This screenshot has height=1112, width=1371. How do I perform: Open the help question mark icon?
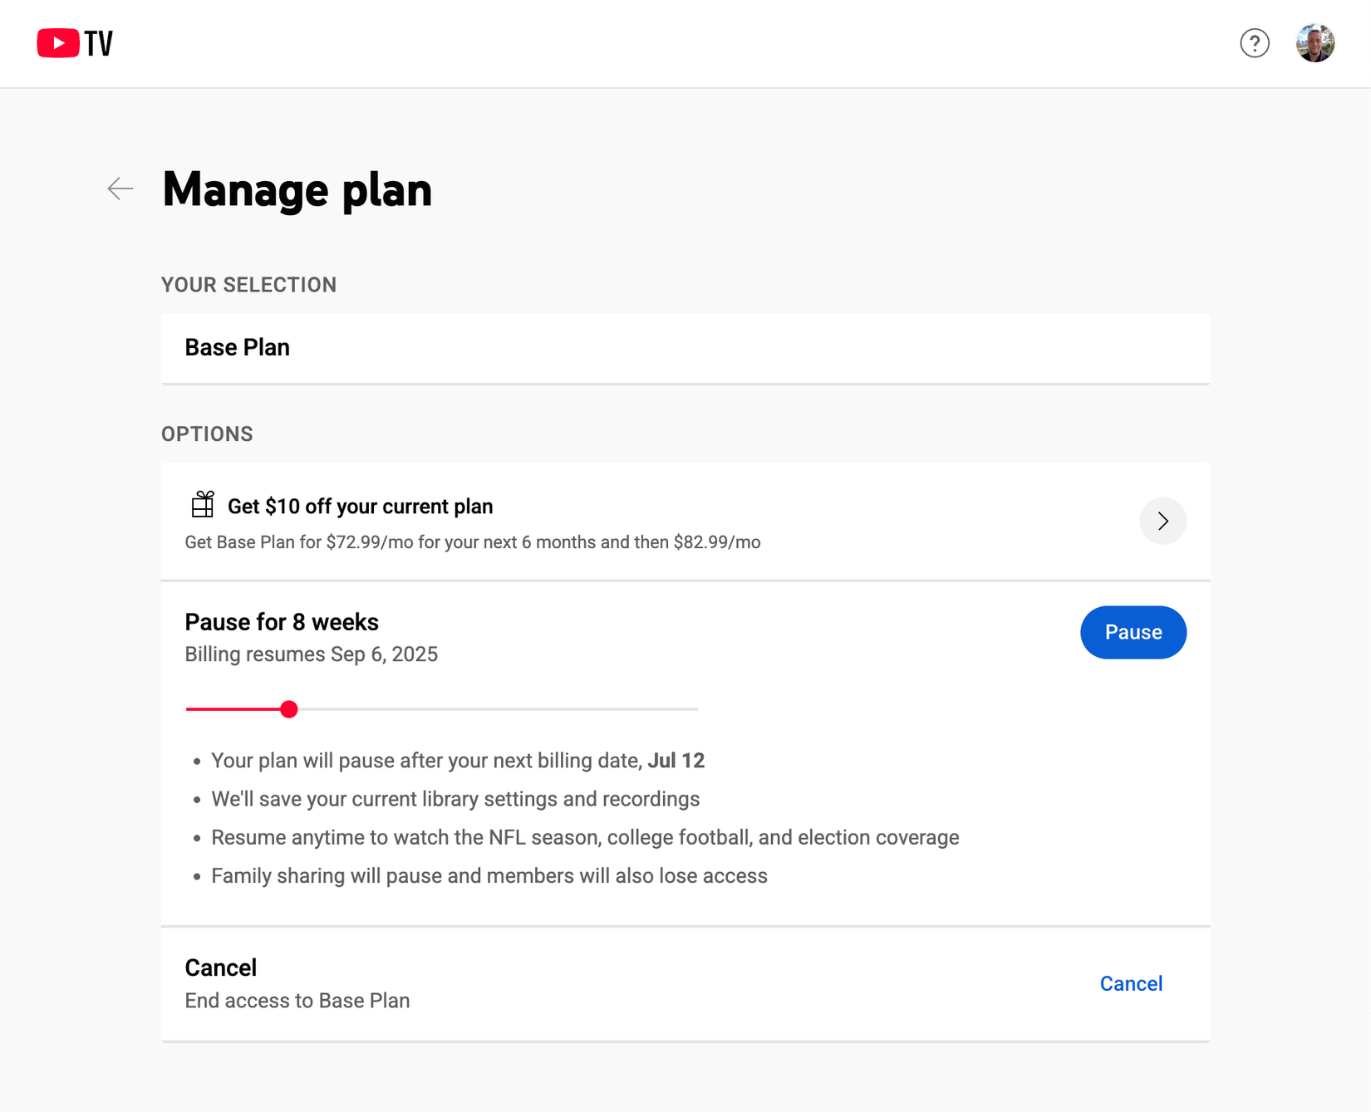click(1254, 43)
